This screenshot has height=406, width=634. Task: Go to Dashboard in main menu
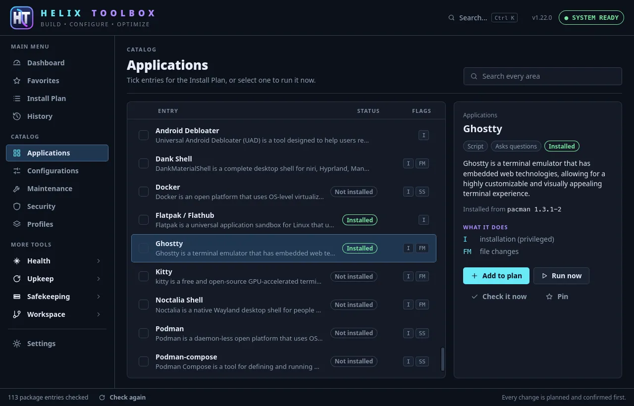[x=57, y=63]
